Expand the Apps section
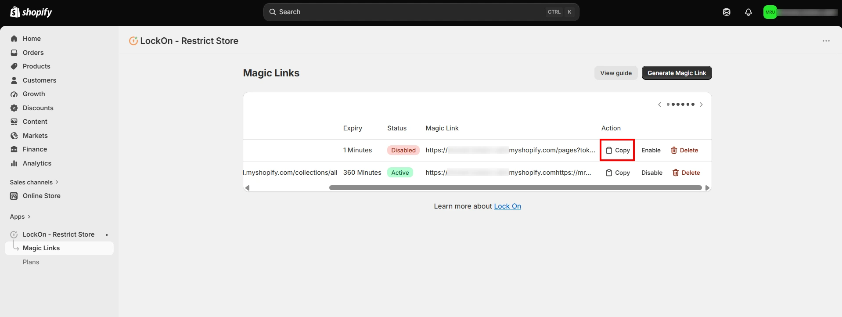The width and height of the screenshot is (842, 317). pyautogui.click(x=20, y=216)
